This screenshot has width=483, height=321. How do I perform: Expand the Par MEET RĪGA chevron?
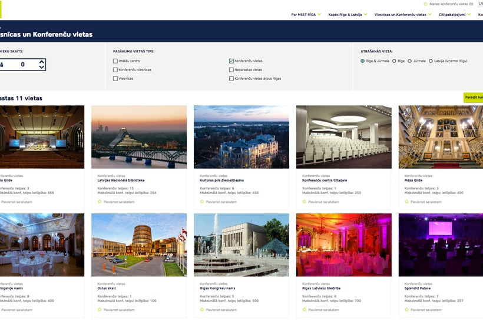[319, 15]
